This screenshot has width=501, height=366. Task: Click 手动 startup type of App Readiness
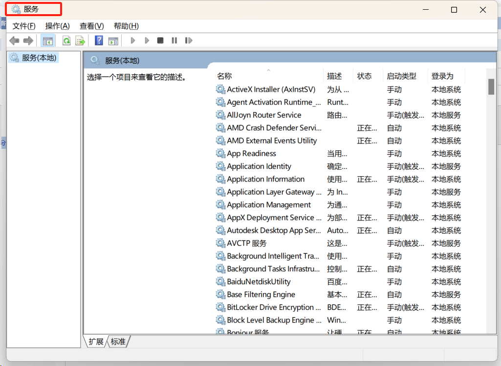tap(394, 154)
